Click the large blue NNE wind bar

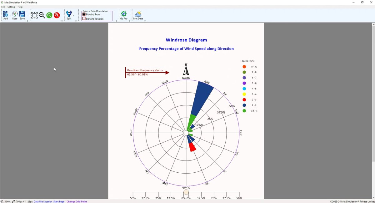202,99
